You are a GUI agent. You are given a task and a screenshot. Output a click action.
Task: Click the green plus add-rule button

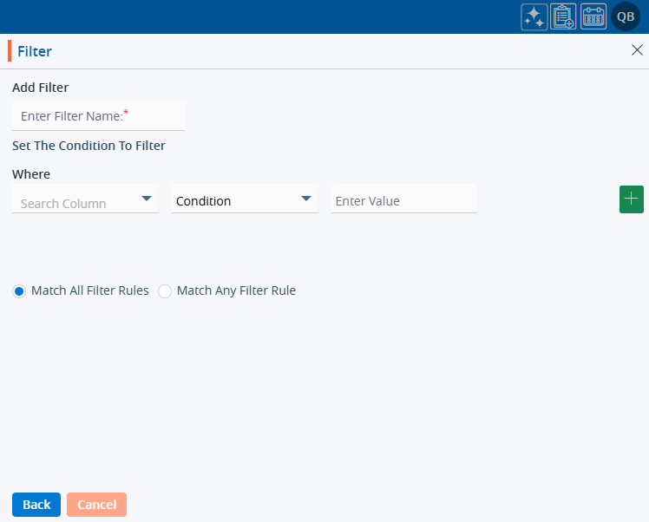click(631, 199)
